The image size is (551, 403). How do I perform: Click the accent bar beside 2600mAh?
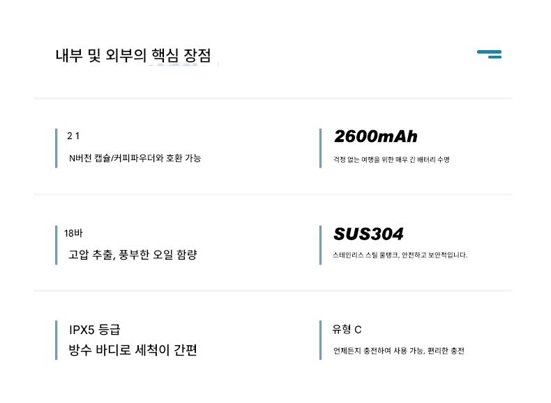coord(320,148)
